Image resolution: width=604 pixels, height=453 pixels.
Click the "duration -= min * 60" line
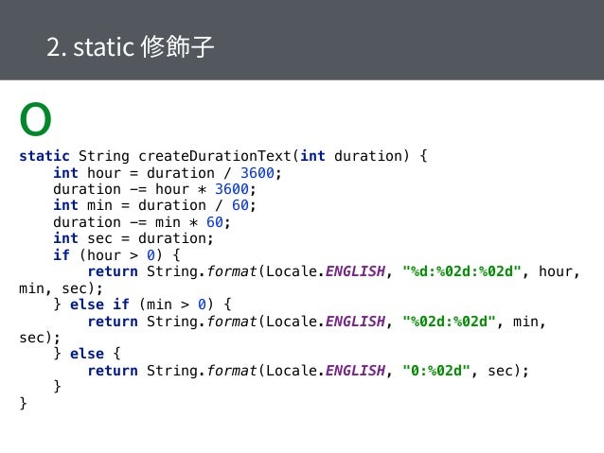click(142, 222)
